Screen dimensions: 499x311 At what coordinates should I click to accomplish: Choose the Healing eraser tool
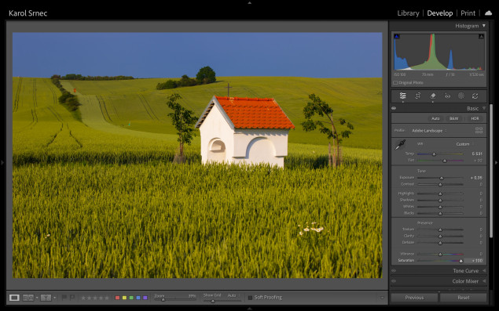tap(432, 96)
